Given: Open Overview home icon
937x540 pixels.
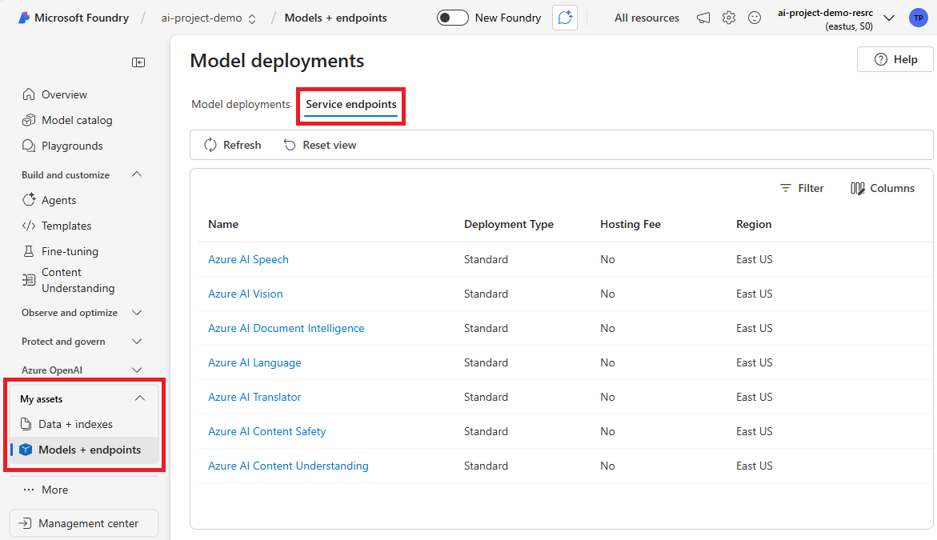Looking at the screenshot, I should [x=29, y=94].
